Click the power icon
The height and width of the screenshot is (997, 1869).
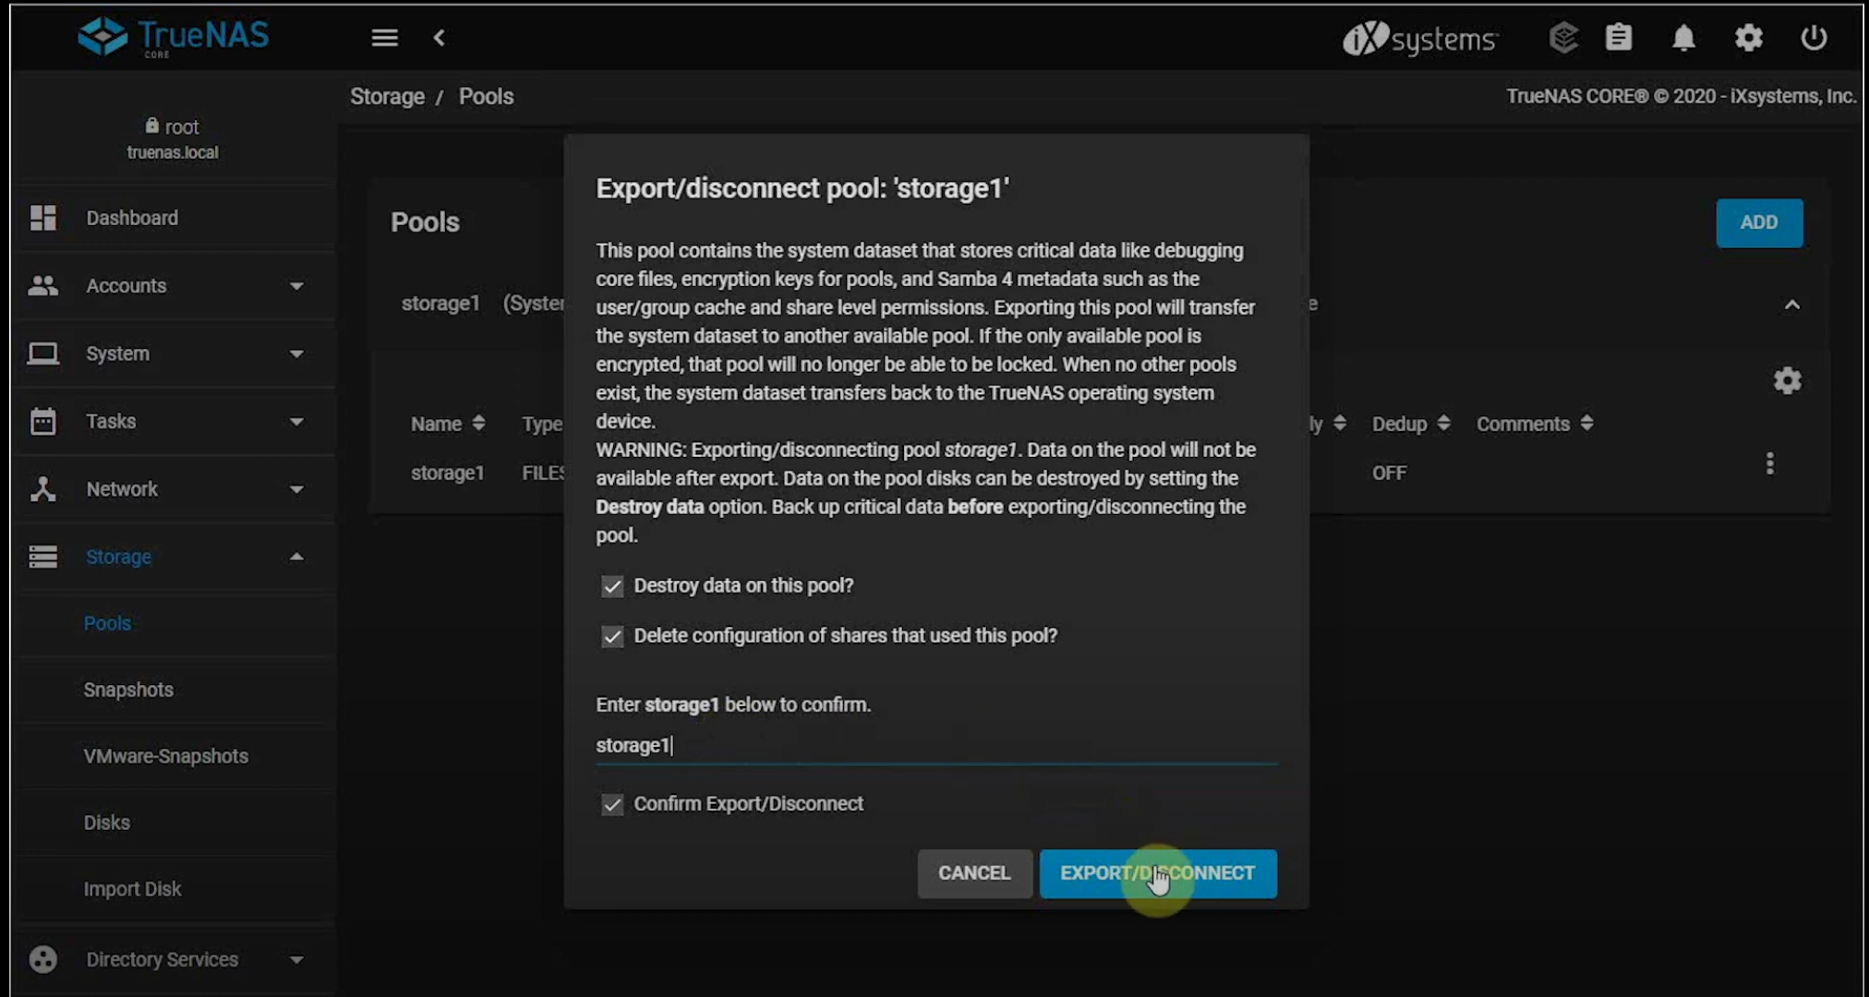click(x=1814, y=38)
